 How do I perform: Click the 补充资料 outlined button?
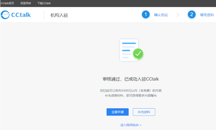[144, 112]
